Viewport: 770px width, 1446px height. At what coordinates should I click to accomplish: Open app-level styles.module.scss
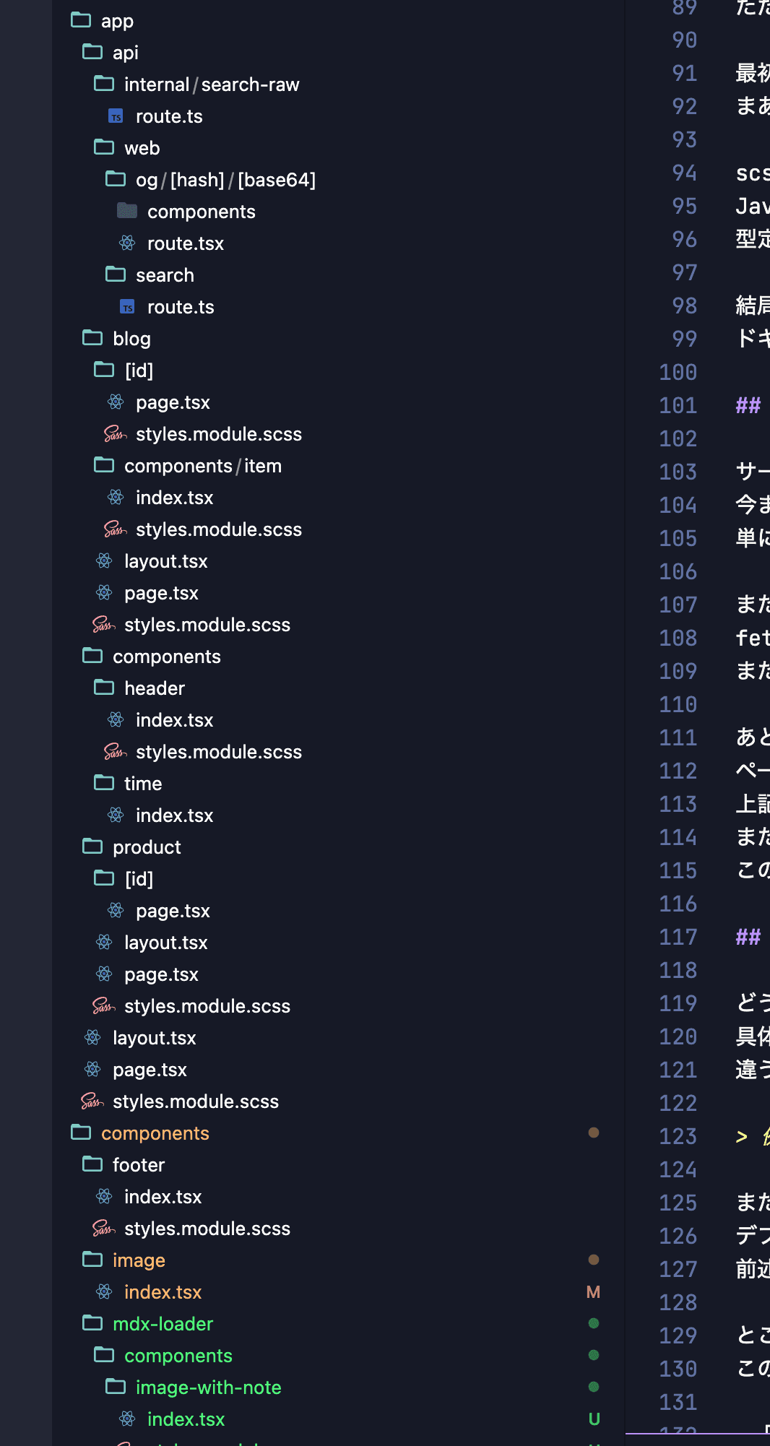coord(196,1101)
